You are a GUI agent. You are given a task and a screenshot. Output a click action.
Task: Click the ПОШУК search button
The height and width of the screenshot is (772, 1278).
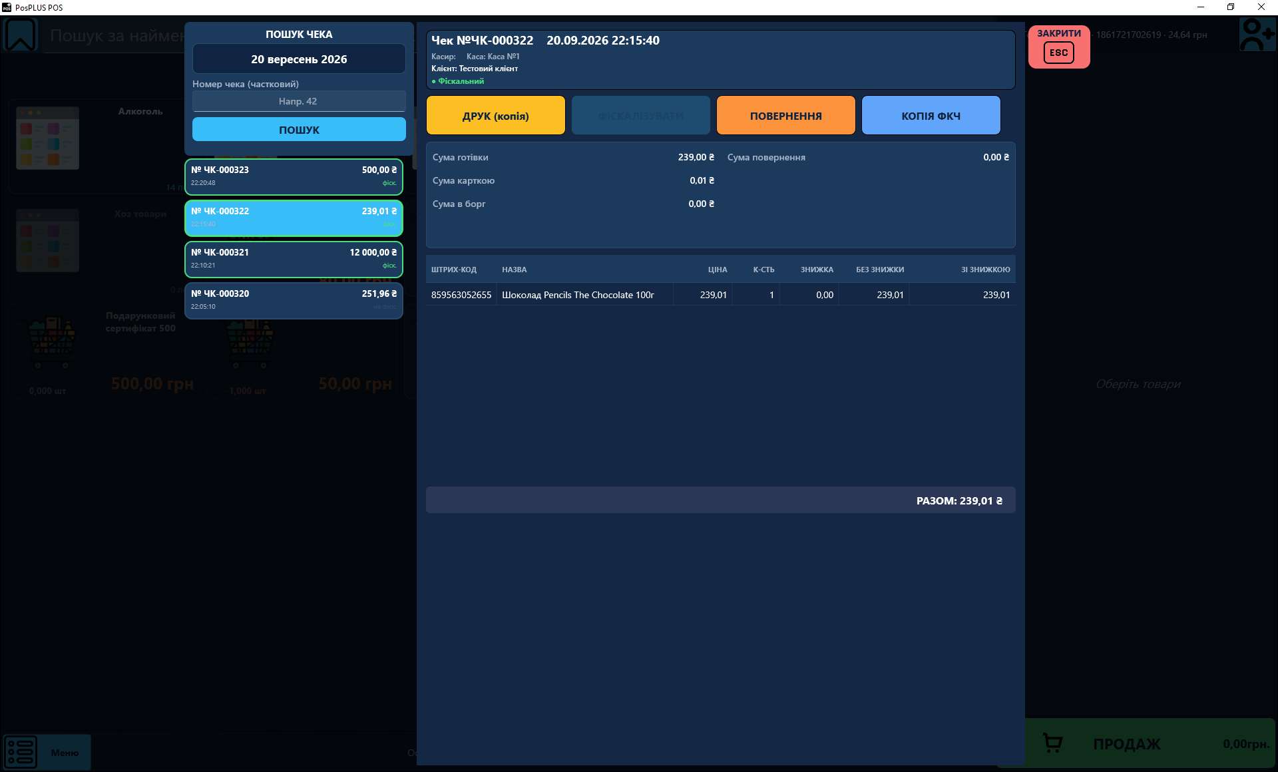pos(299,129)
